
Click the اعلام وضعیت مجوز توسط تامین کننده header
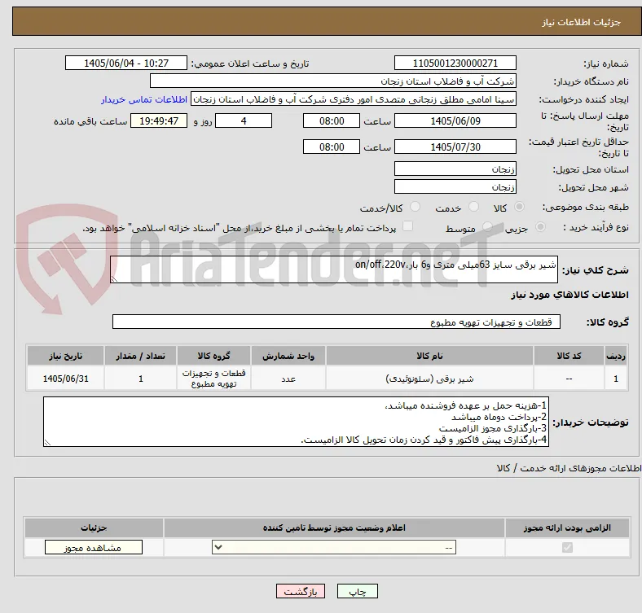[334, 528]
